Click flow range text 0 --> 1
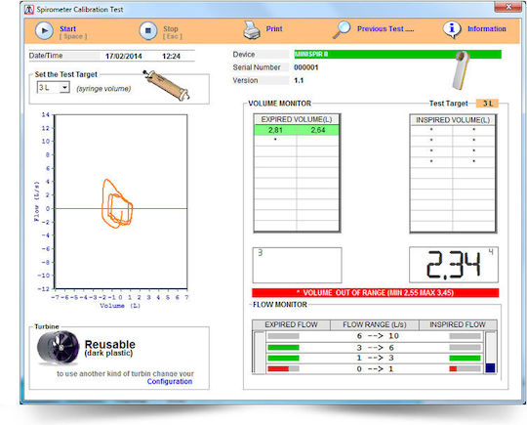The height and width of the screenshot is (425, 527). click(x=375, y=369)
